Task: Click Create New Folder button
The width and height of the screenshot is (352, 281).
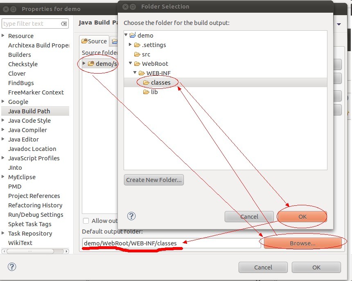Action: click(x=154, y=180)
